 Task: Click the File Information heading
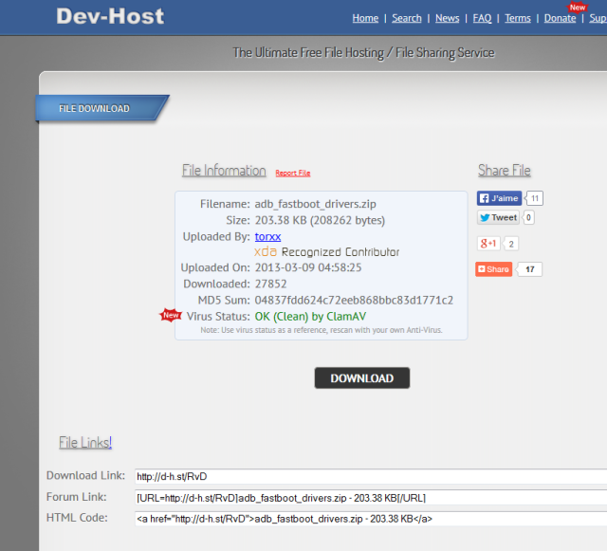224,171
